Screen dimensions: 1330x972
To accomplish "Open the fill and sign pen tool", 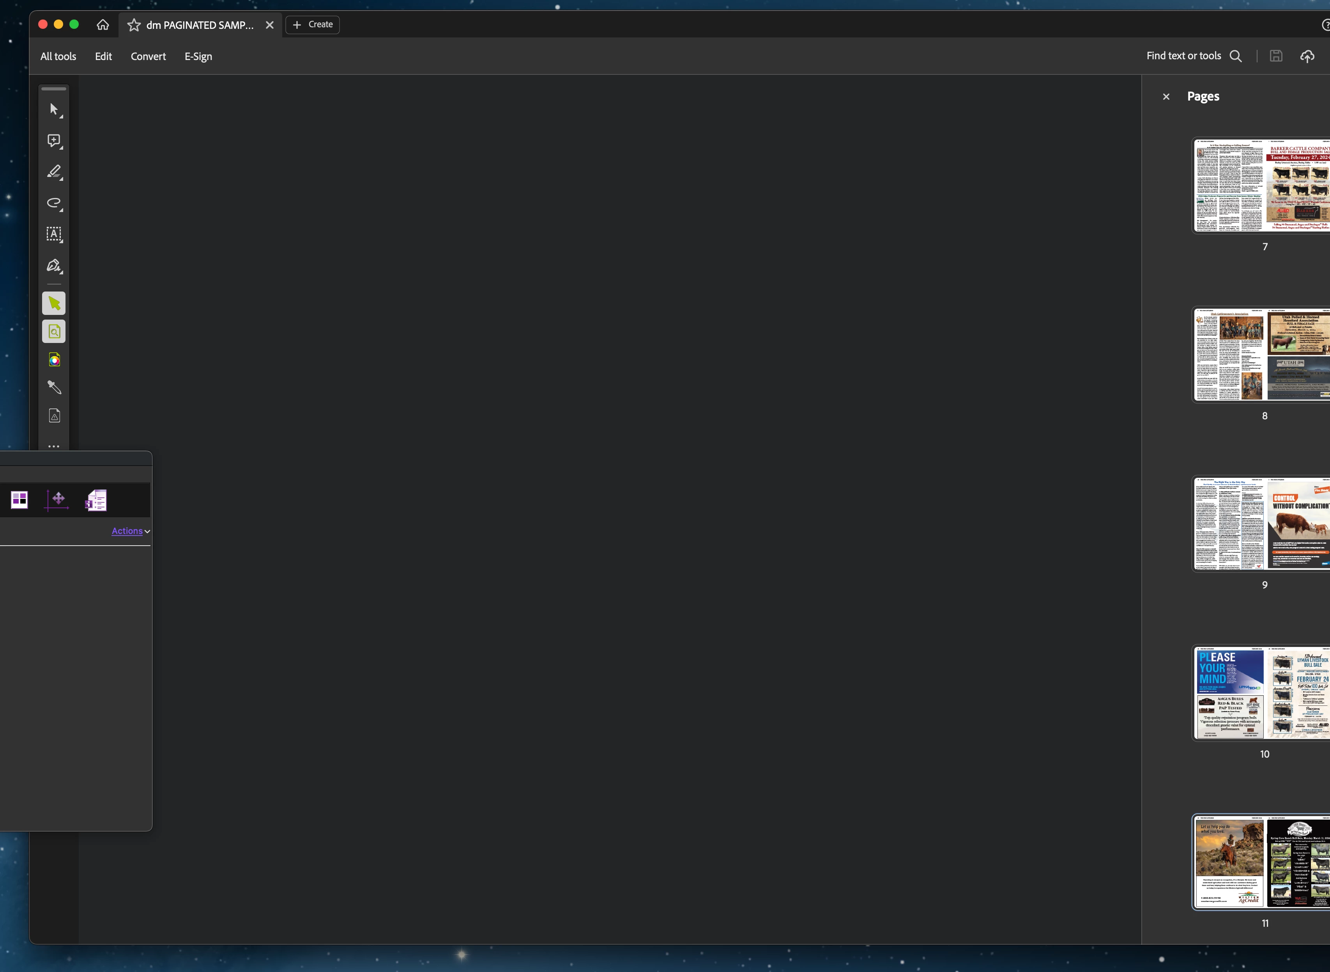I will [54, 266].
